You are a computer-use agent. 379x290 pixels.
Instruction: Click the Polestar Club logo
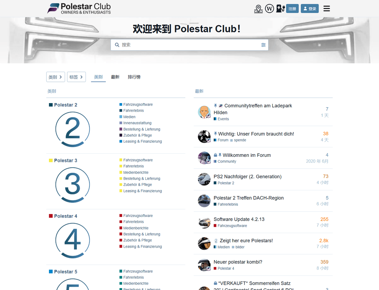[x=79, y=9]
